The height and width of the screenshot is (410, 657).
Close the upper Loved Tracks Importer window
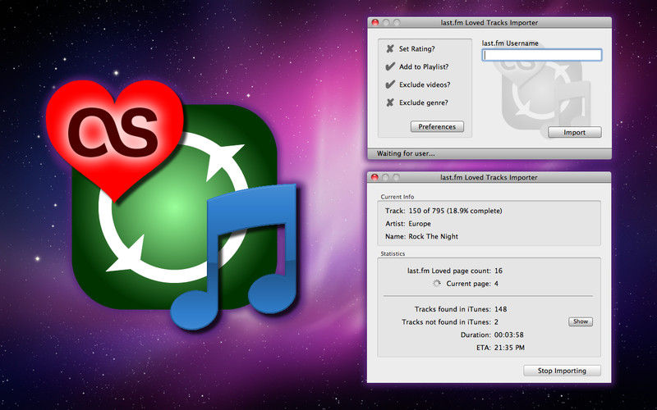tap(375, 23)
